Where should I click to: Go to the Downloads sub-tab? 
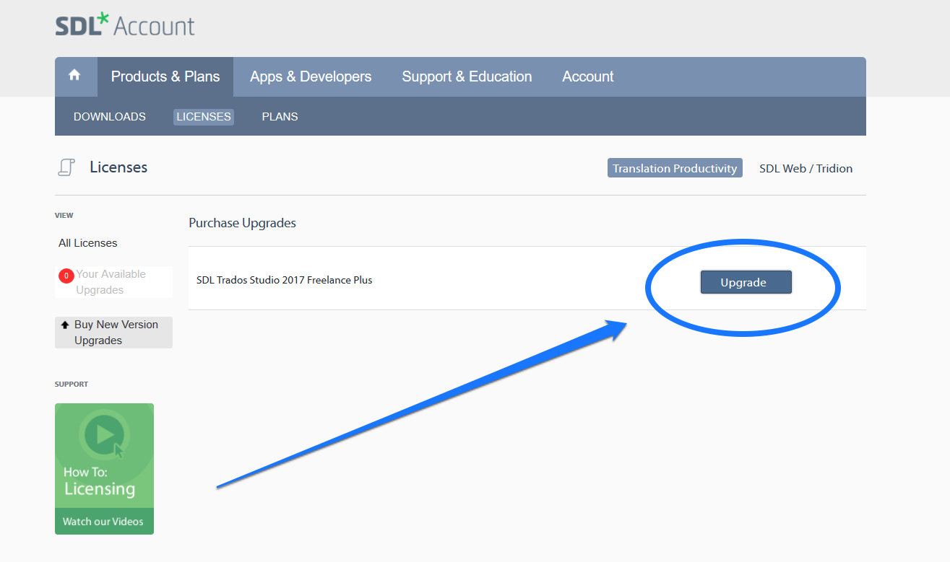[x=110, y=116]
